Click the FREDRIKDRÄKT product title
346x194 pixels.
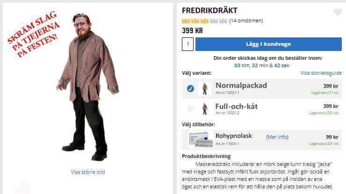pos(209,10)
